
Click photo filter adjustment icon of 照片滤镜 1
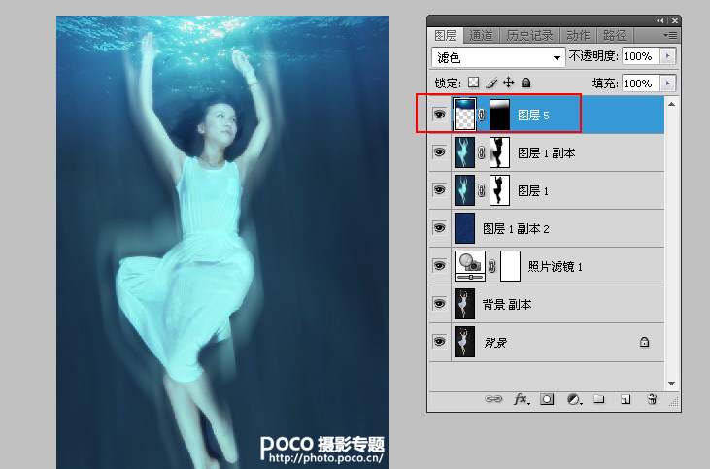470,266
